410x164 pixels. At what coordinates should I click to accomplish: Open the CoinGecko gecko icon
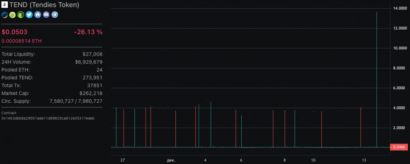pos(13,15)
